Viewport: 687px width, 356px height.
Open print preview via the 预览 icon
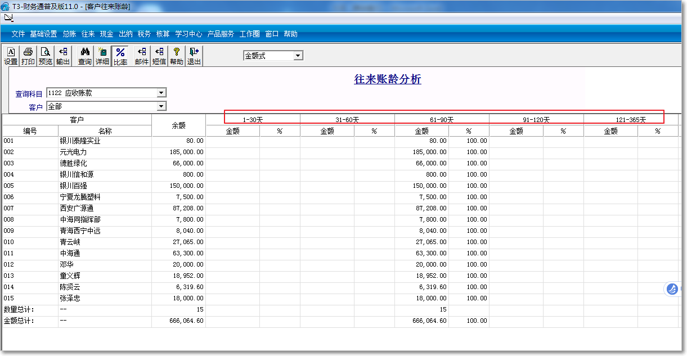coord(45,55)
